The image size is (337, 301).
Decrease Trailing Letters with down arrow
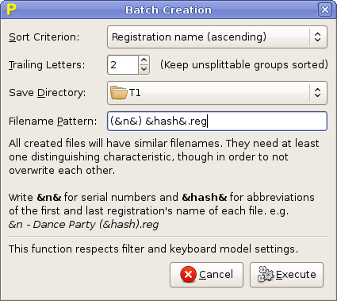(x=144, y=69)
